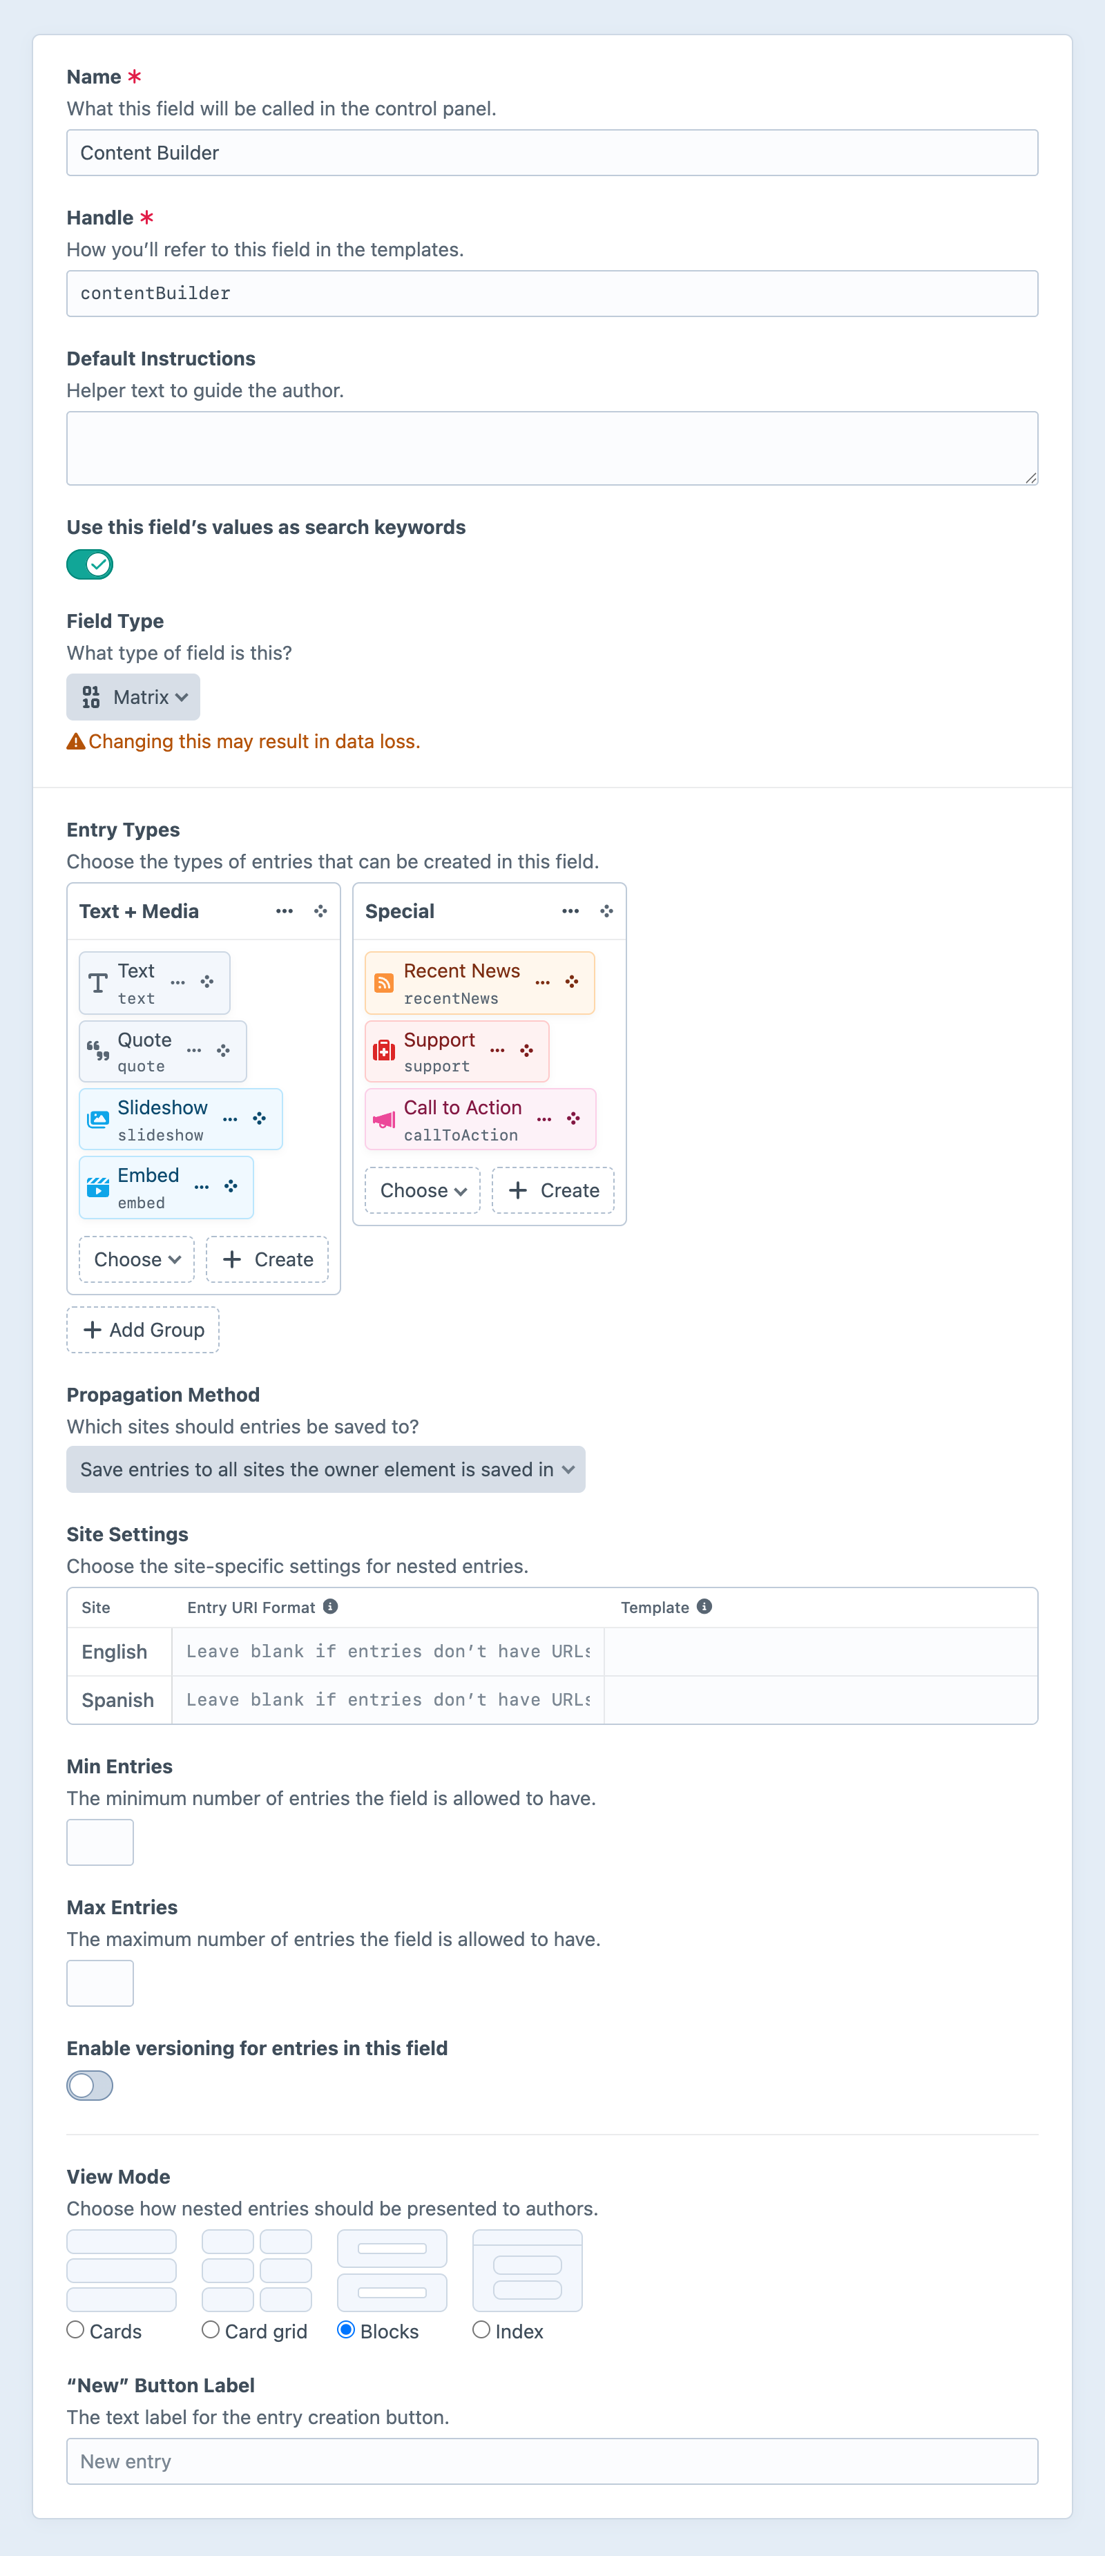Disable the search keywords toggle
Viewport: 1105px width, 2556px height.
click(89, 564)
